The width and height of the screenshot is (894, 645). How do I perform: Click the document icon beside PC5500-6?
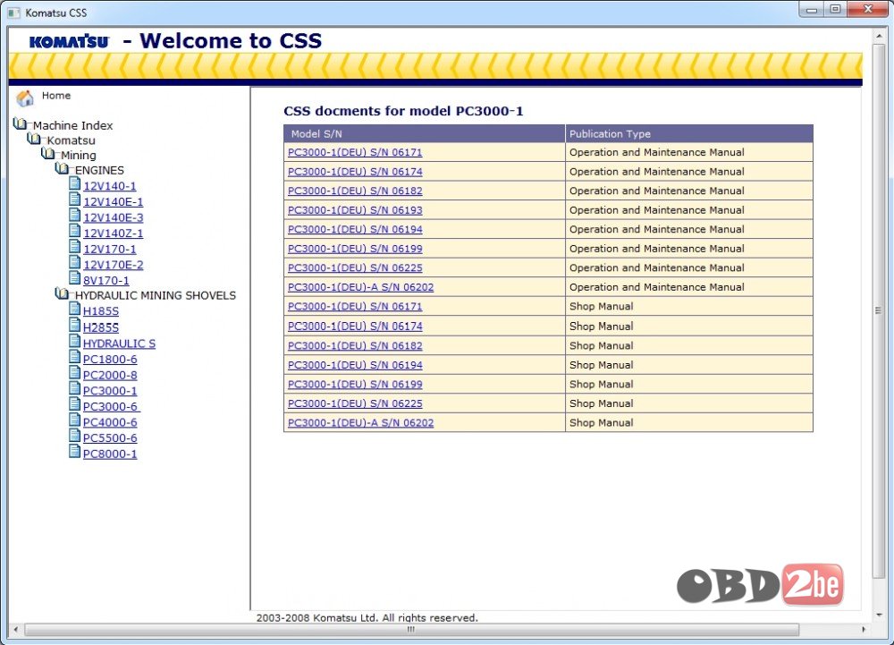[75, 436]
